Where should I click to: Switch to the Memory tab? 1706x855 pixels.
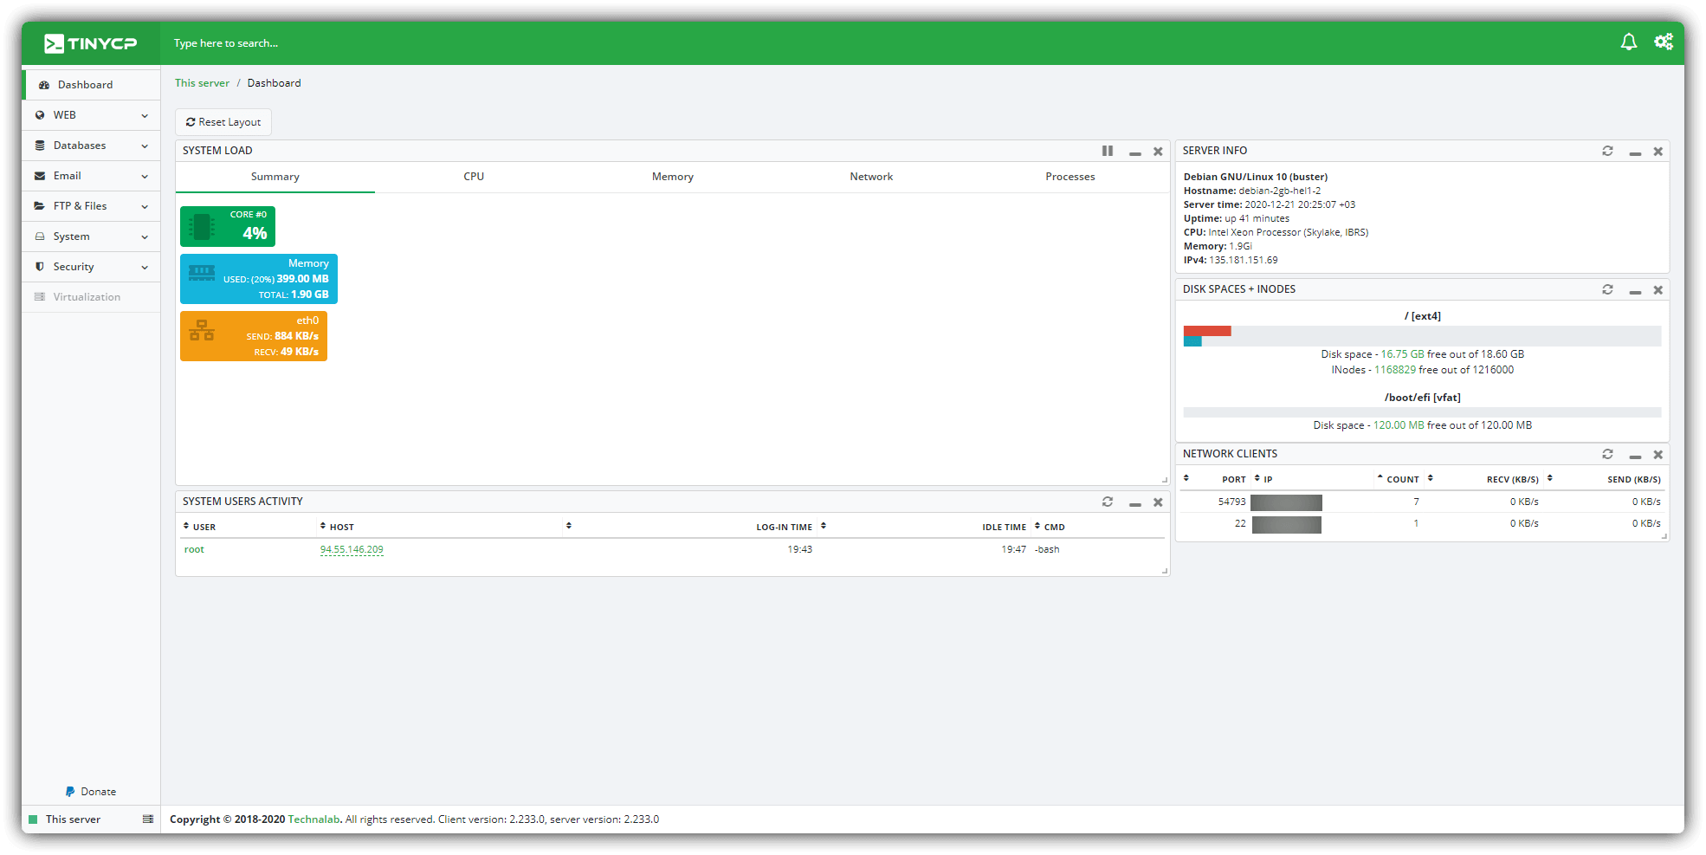point(673,177)
